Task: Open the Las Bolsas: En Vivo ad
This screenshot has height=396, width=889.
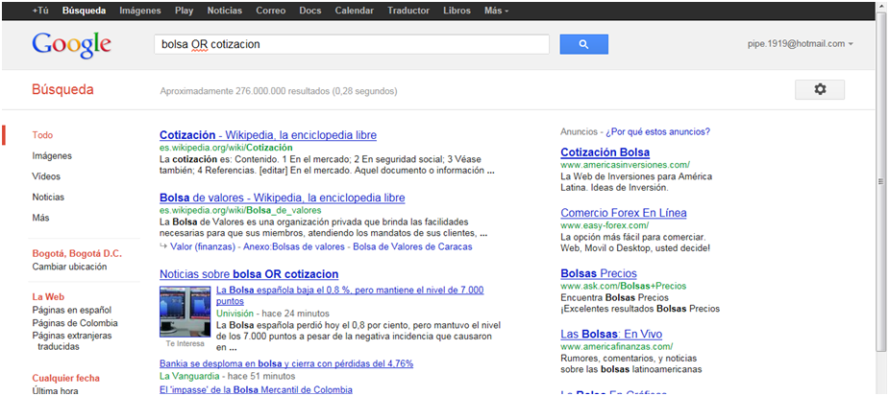Action: coord(611,335)
